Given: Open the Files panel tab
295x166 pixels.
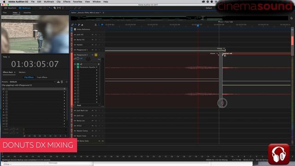Looking at the screenshot, I should point(5,12).
